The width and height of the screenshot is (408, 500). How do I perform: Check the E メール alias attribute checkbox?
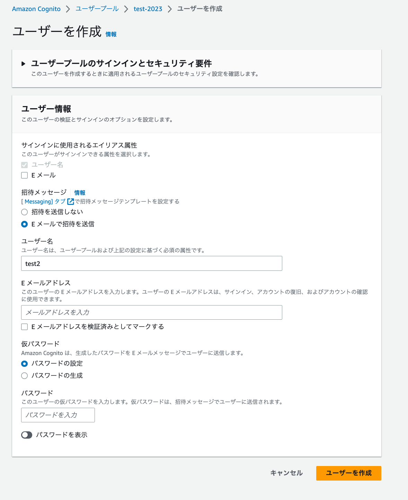[24, 175]
